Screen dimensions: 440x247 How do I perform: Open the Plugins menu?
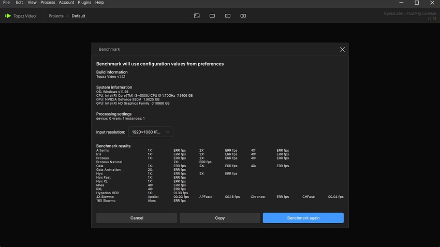click(84, 3)
